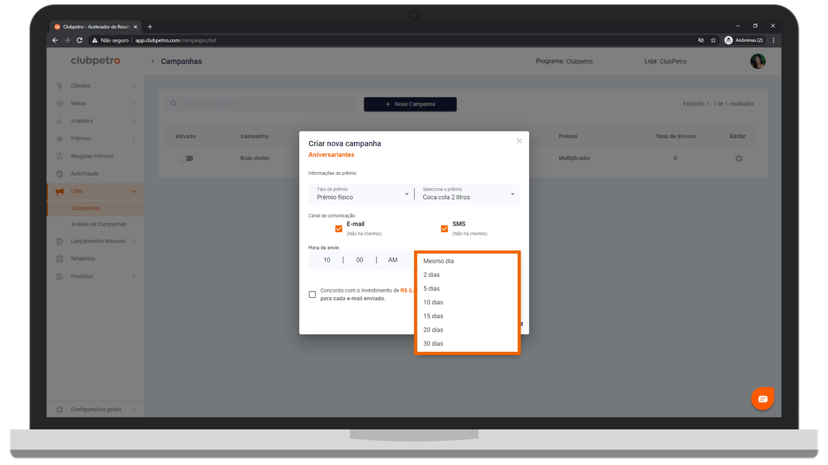Click the chat support bubble icon

tap(762, 399)
